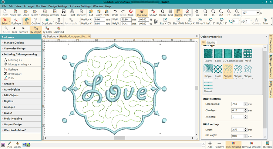Image resolution: width=273 pixels, height=149 pixels.
Task: Choose the Knife tool in Lettering toolbox
Action: tap(11, 78)
